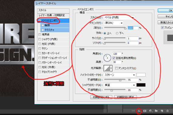Click the OK button

click(x=165, y=11)
